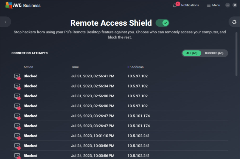
Task: Select the IP address 10.5.102.241 entry
Action: click(138, 136)
